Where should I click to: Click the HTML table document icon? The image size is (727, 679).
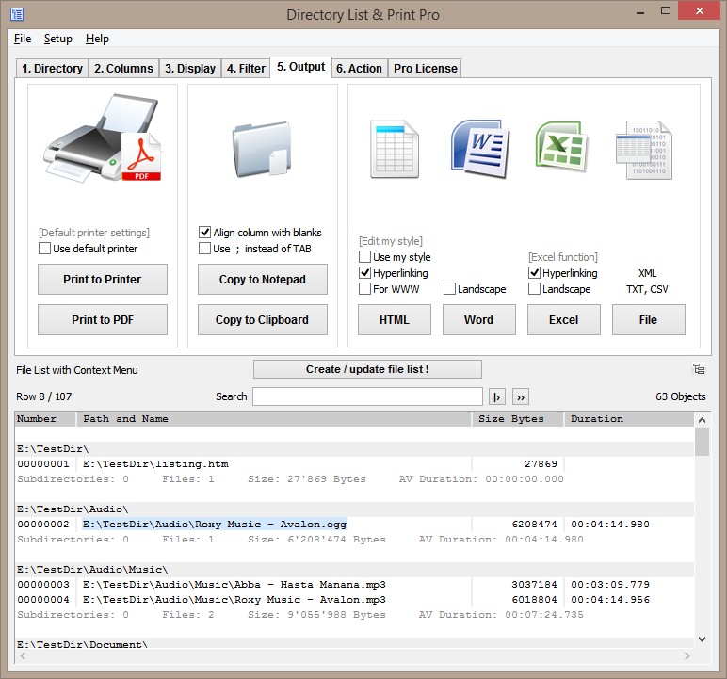click(395, 149)
